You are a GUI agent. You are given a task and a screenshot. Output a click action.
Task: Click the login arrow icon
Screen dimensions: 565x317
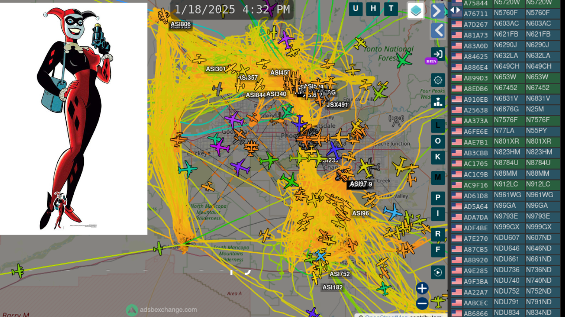click(x=438, y=54)
